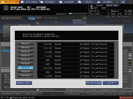Open Conf. impr. muestra bottom button
Viewport: 133px width, 99px height.
coord(117,94)
